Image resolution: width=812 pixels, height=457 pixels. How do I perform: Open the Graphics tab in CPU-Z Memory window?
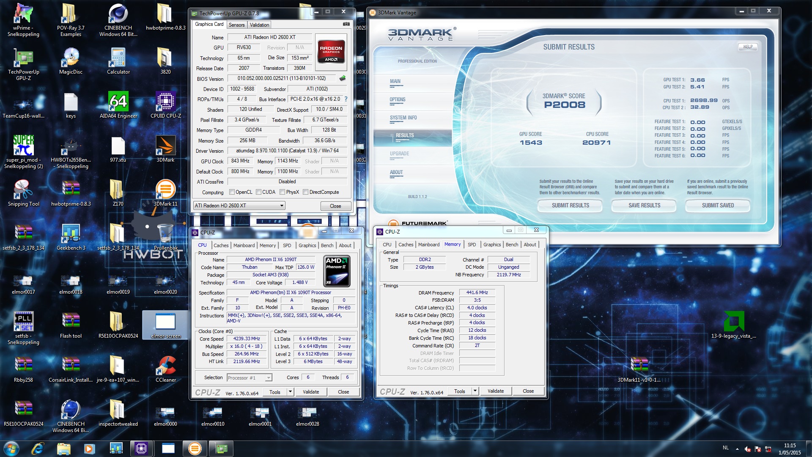492,245
